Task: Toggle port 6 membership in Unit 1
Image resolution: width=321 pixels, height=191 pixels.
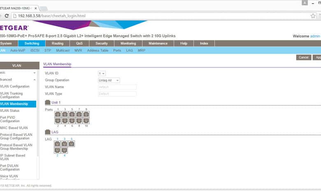Action: coord(72,121)
